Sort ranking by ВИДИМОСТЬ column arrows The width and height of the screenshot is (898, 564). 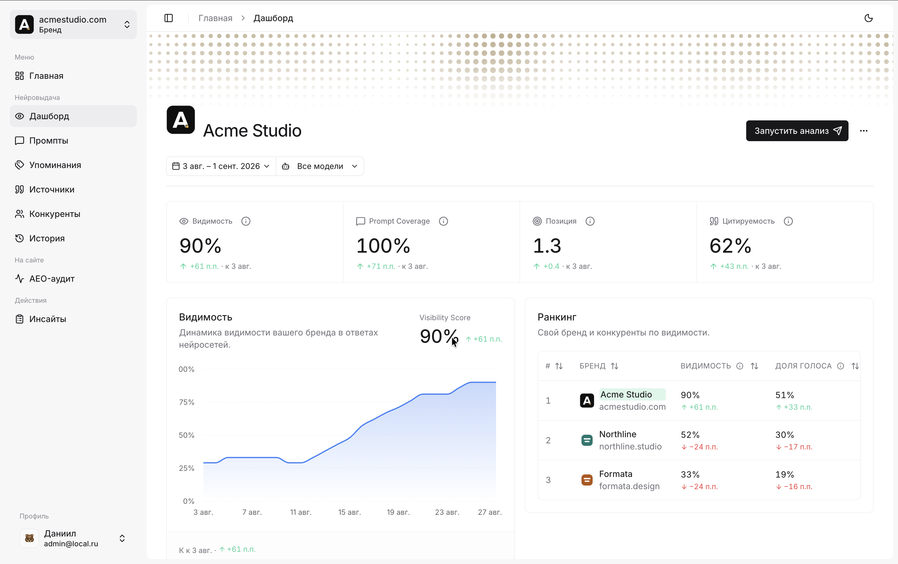754,366
